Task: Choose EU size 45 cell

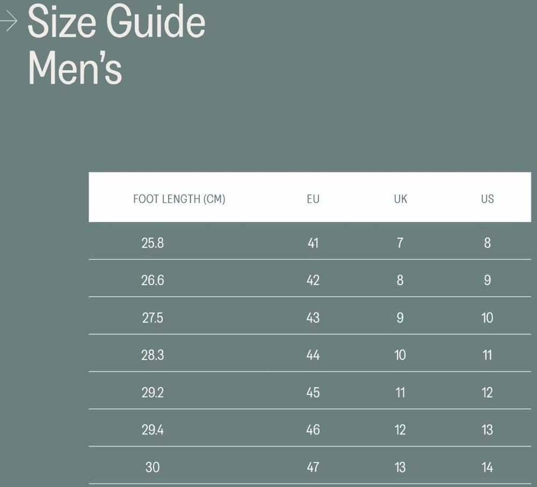Action: (x=313, y=392)
